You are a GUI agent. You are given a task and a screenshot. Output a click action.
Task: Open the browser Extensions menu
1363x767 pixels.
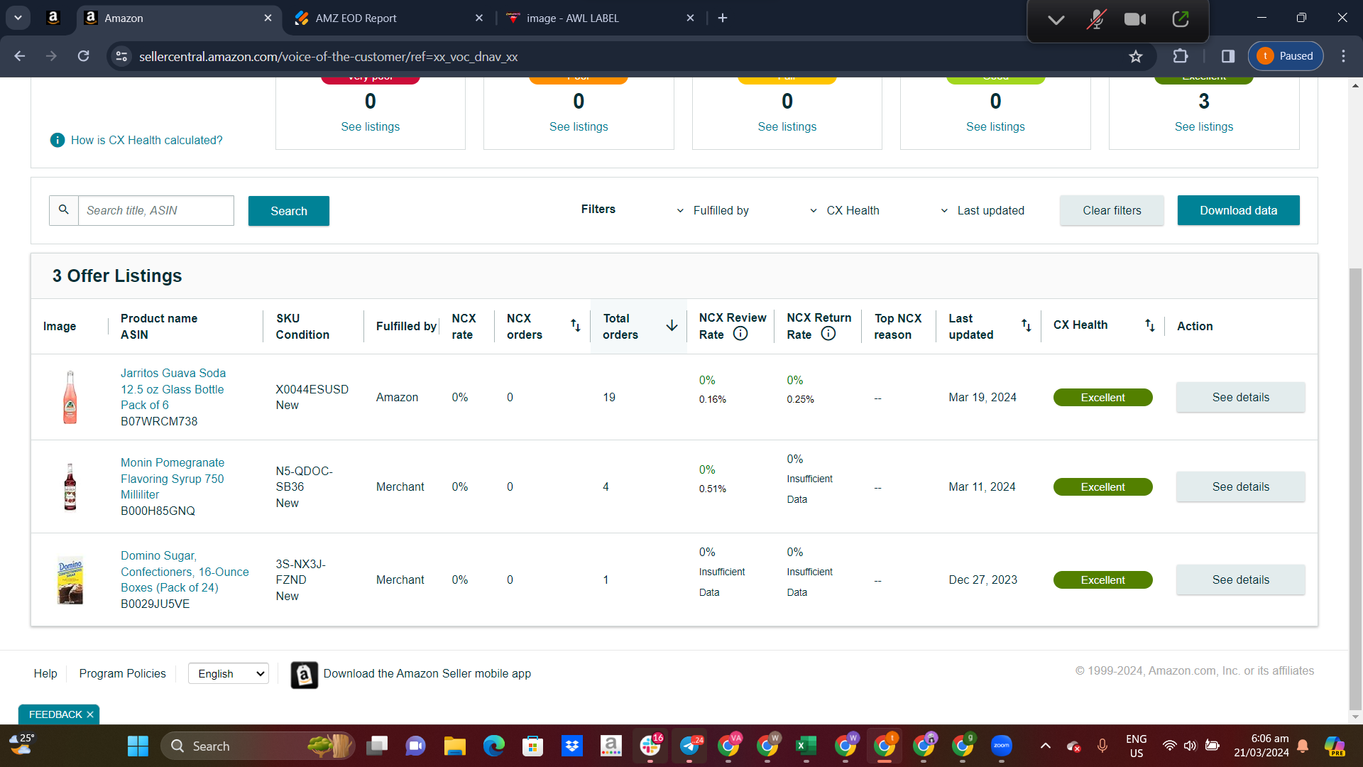tap(1181, 56)
